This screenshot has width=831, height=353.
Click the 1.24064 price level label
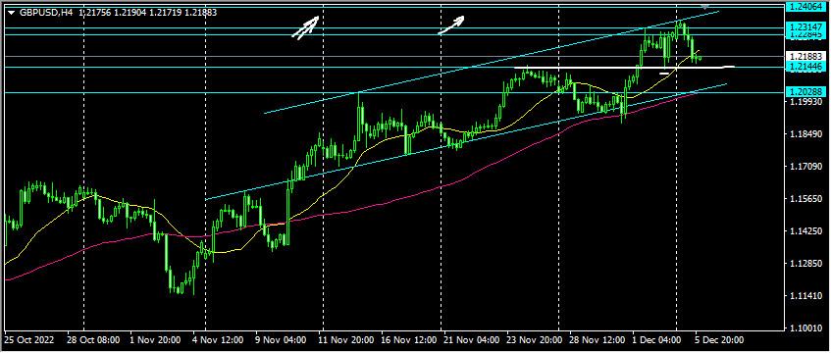click(805, 7)
